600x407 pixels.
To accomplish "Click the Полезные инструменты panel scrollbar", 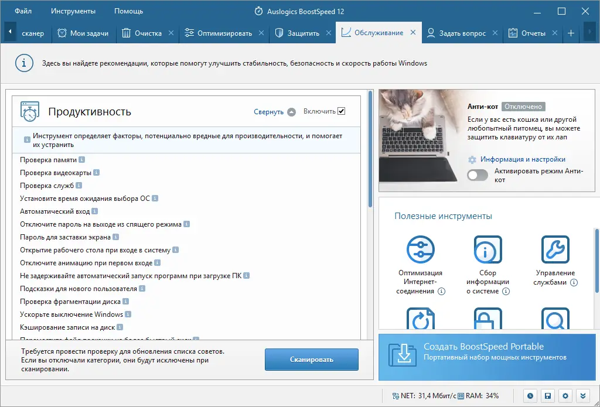I will point(596,260).
